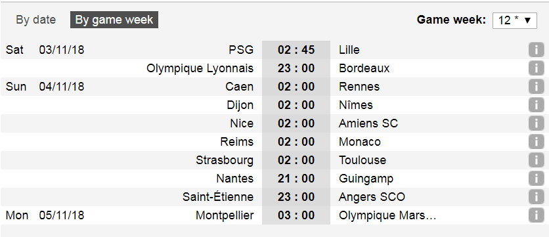
Task: Click the PSG team name
Action: pos(241,50)
